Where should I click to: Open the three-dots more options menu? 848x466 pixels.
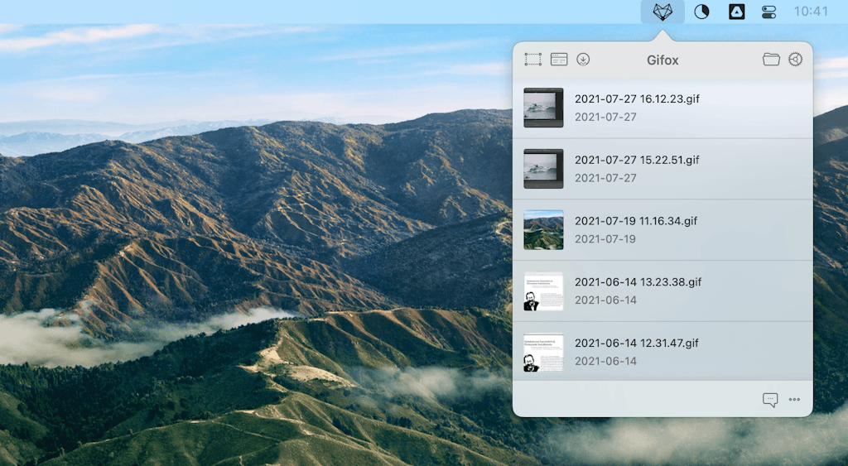click(x=794, y=400)
